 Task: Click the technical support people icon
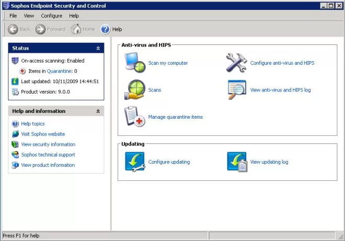tap(15, 155)
